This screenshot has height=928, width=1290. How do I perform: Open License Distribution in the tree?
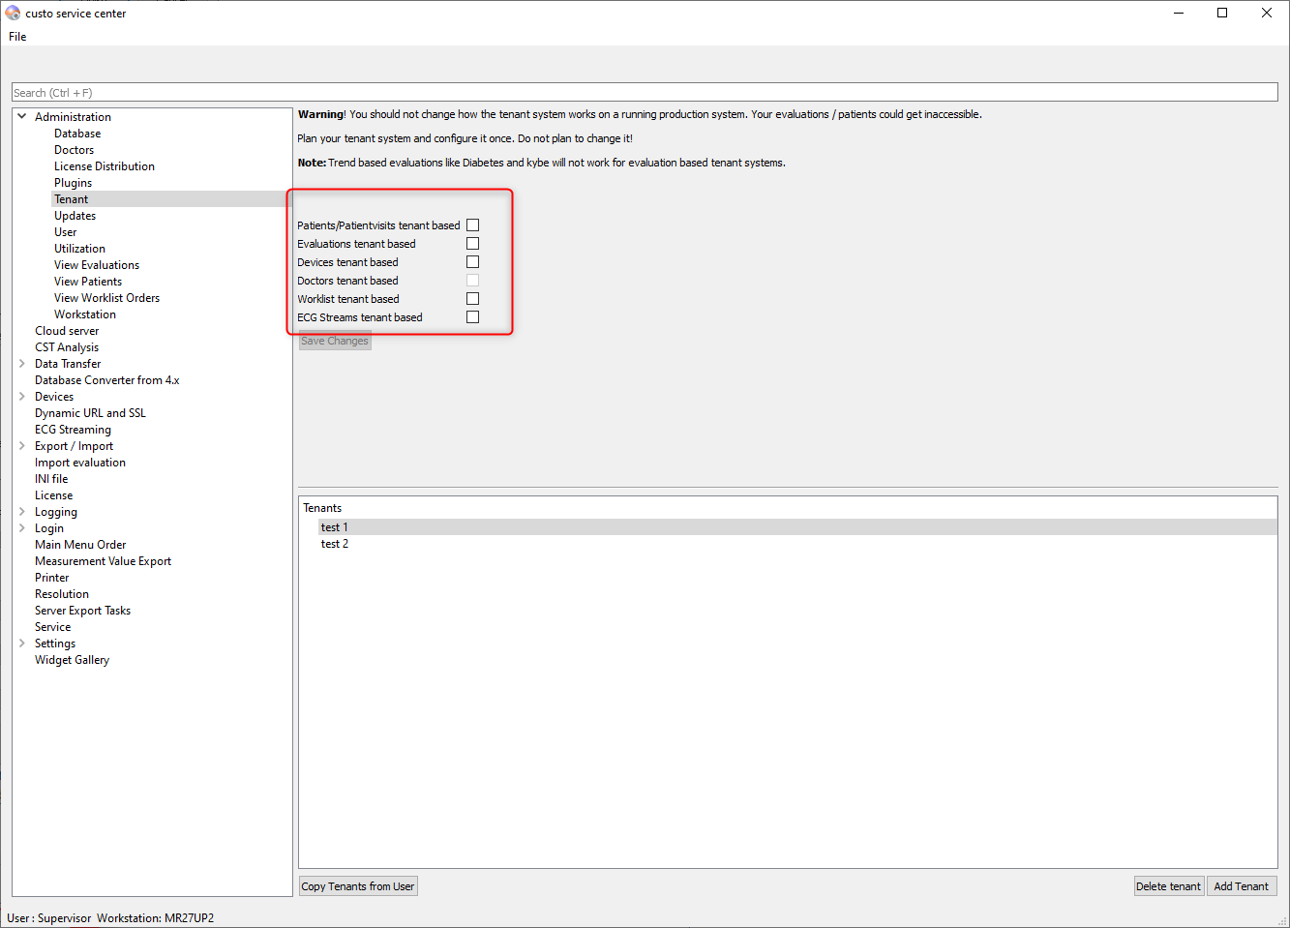(105, 166)
